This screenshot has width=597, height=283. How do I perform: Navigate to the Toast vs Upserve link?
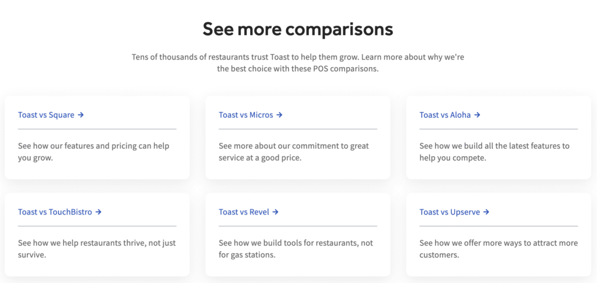449,212
